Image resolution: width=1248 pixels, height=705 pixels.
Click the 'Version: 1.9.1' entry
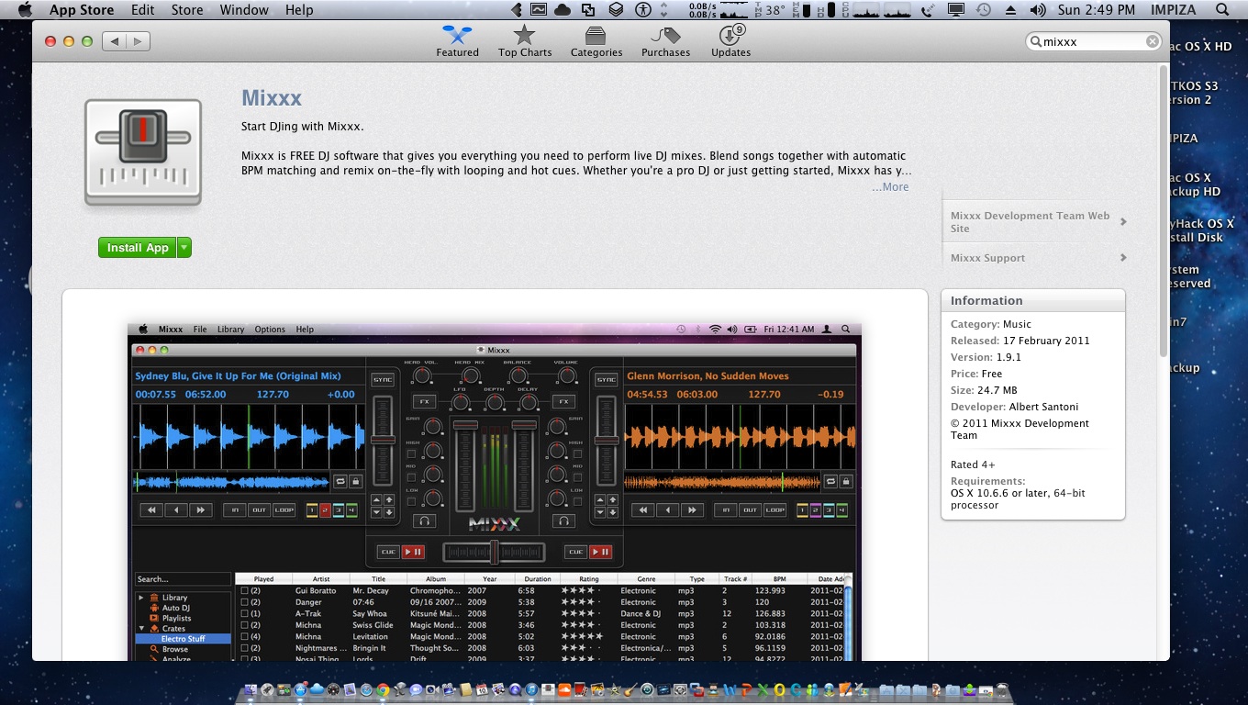(986, 357)
